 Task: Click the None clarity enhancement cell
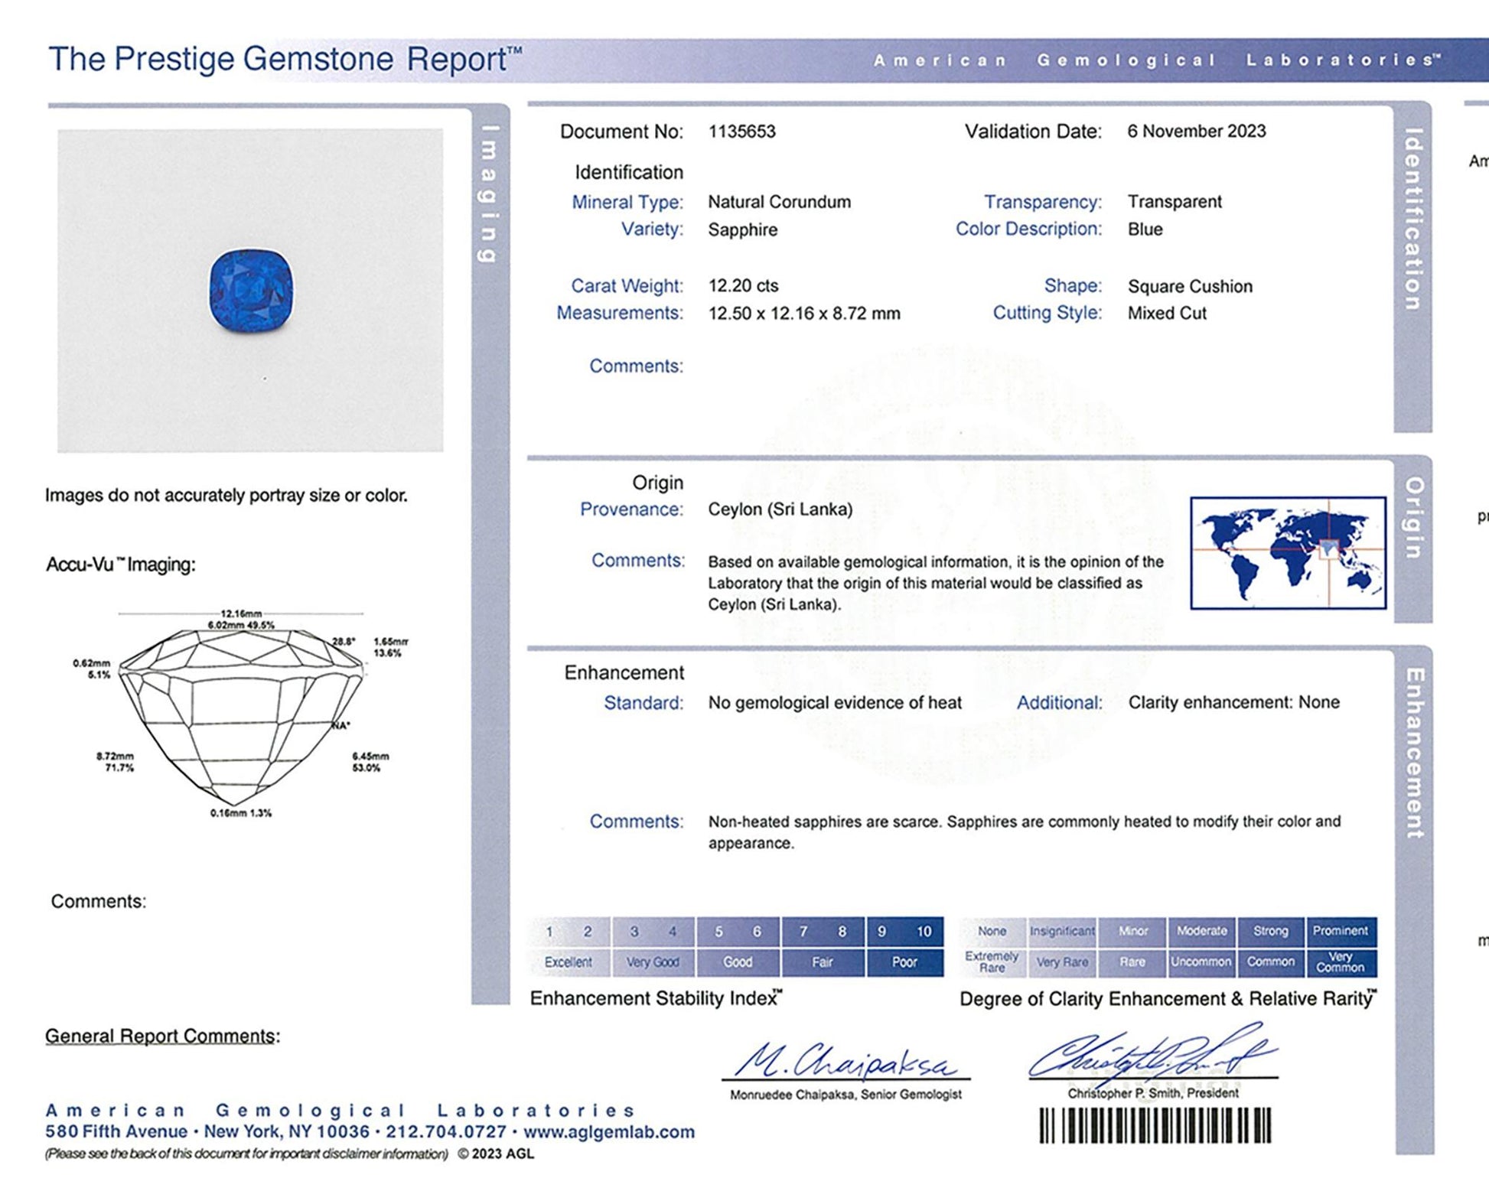coord(992,931)
